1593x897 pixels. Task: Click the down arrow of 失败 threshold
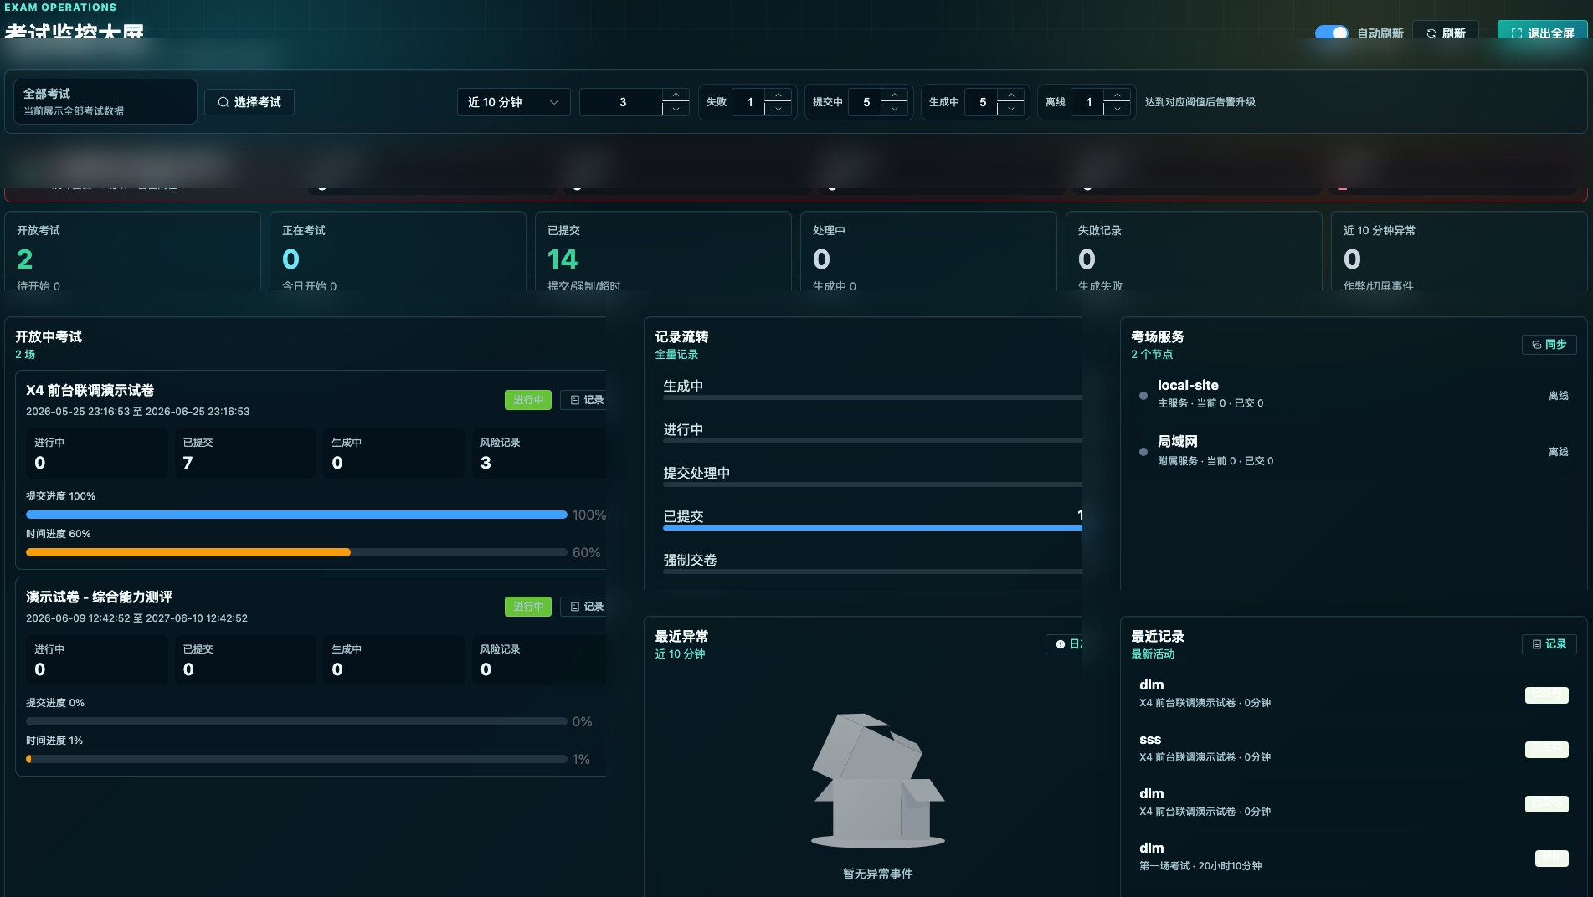click(x=779, y=109)
